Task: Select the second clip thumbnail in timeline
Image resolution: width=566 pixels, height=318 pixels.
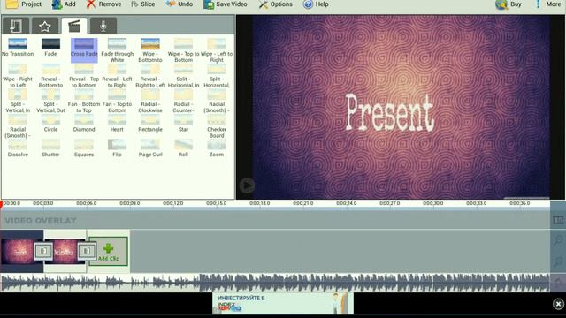Action: coord(65,251)
